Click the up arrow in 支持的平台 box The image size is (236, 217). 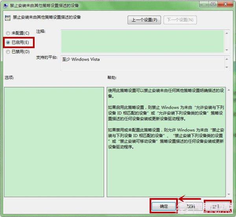227,59
